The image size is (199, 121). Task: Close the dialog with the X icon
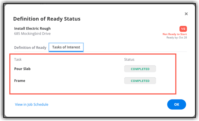186,14
